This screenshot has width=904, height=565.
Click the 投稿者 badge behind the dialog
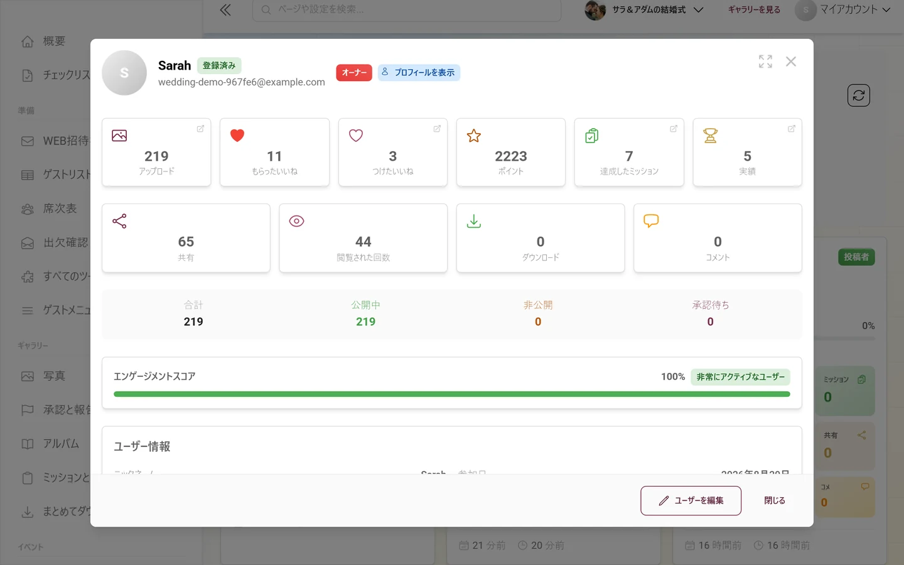[x=856, y=257]
